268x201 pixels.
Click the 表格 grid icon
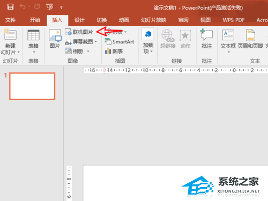[x=33, y=35]
